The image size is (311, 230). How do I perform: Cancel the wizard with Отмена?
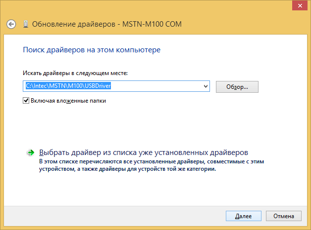click(x=284, y=216)
